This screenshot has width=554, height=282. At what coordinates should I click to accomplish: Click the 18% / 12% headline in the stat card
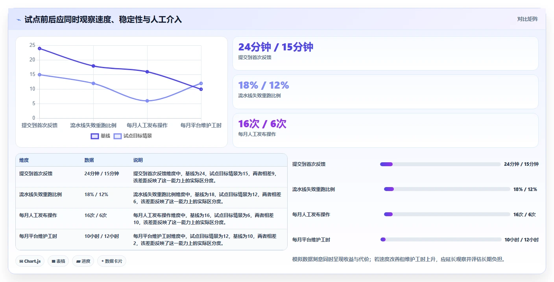[264, 85]
